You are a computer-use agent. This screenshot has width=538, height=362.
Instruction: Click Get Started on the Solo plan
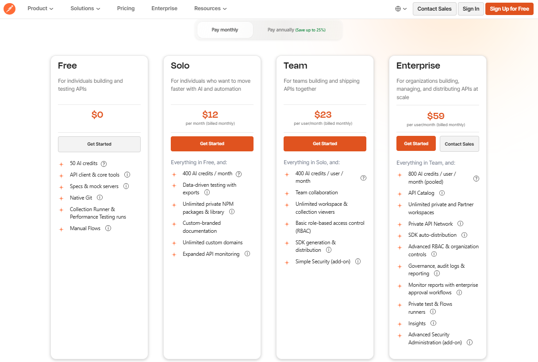click(x=212, y=144)
